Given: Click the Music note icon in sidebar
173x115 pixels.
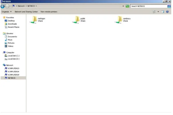Looking at the screenshot, I should point(6,40).
